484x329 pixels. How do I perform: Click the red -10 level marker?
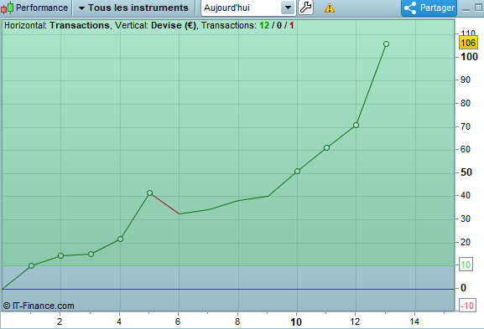point(466,306)
